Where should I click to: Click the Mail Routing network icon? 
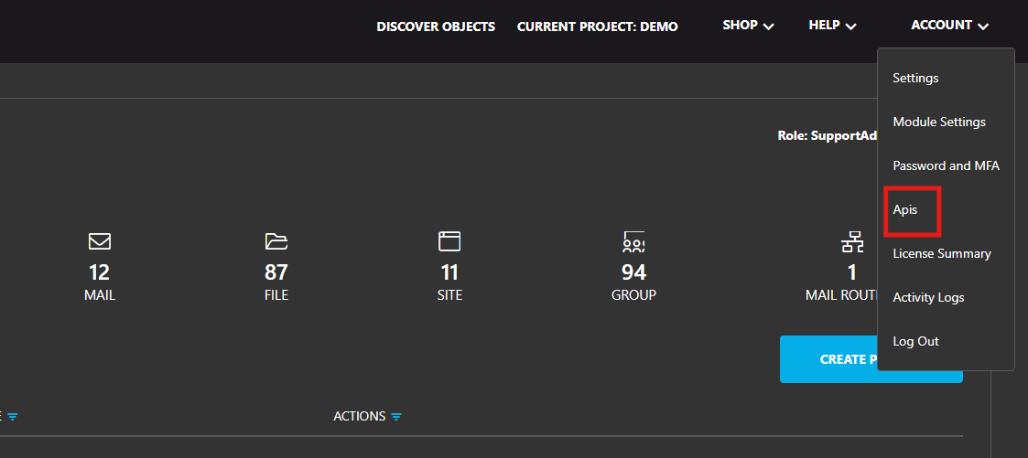click(x=852, y=242)
